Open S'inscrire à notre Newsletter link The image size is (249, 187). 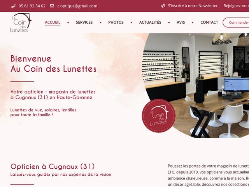click(193, 6)
